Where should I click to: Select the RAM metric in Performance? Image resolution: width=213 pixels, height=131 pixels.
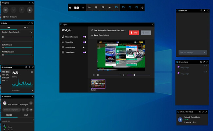(x=6, y=78)
